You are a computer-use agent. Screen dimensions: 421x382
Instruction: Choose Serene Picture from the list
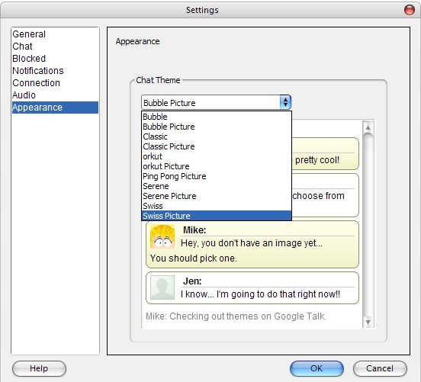click(217, 196)
